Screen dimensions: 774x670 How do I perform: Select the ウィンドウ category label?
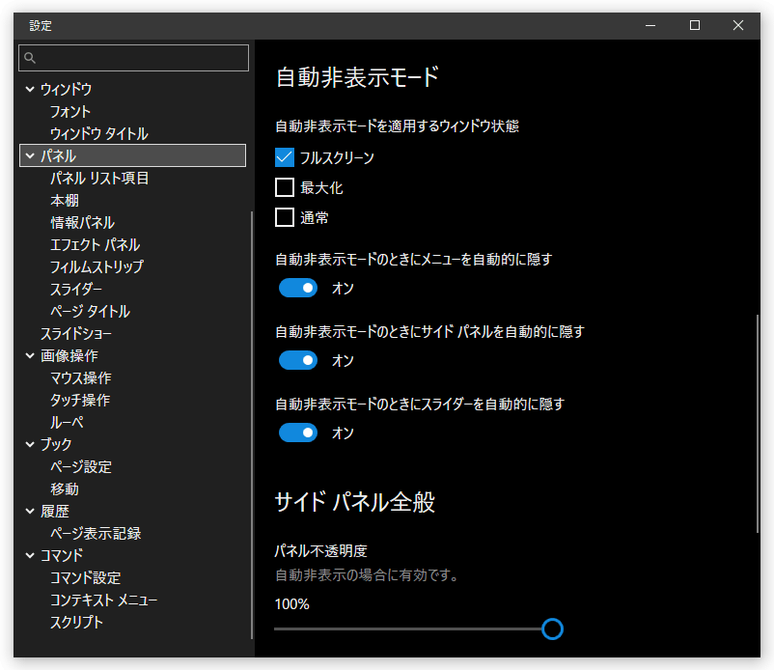coord(66,90)
